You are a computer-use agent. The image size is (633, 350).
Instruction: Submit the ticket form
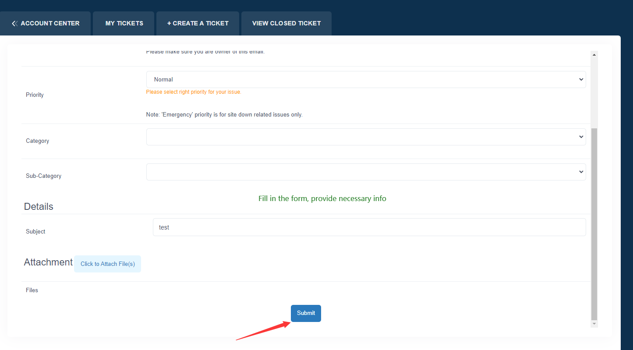306,313
